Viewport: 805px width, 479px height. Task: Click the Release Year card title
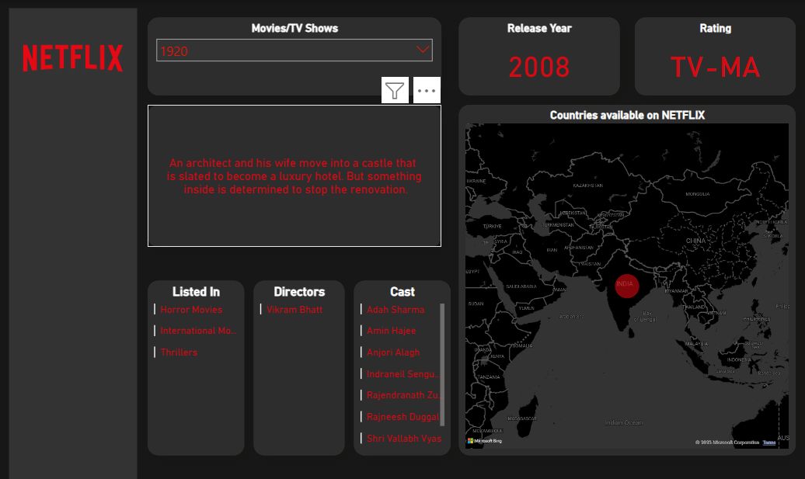click(x=539, y=28)
